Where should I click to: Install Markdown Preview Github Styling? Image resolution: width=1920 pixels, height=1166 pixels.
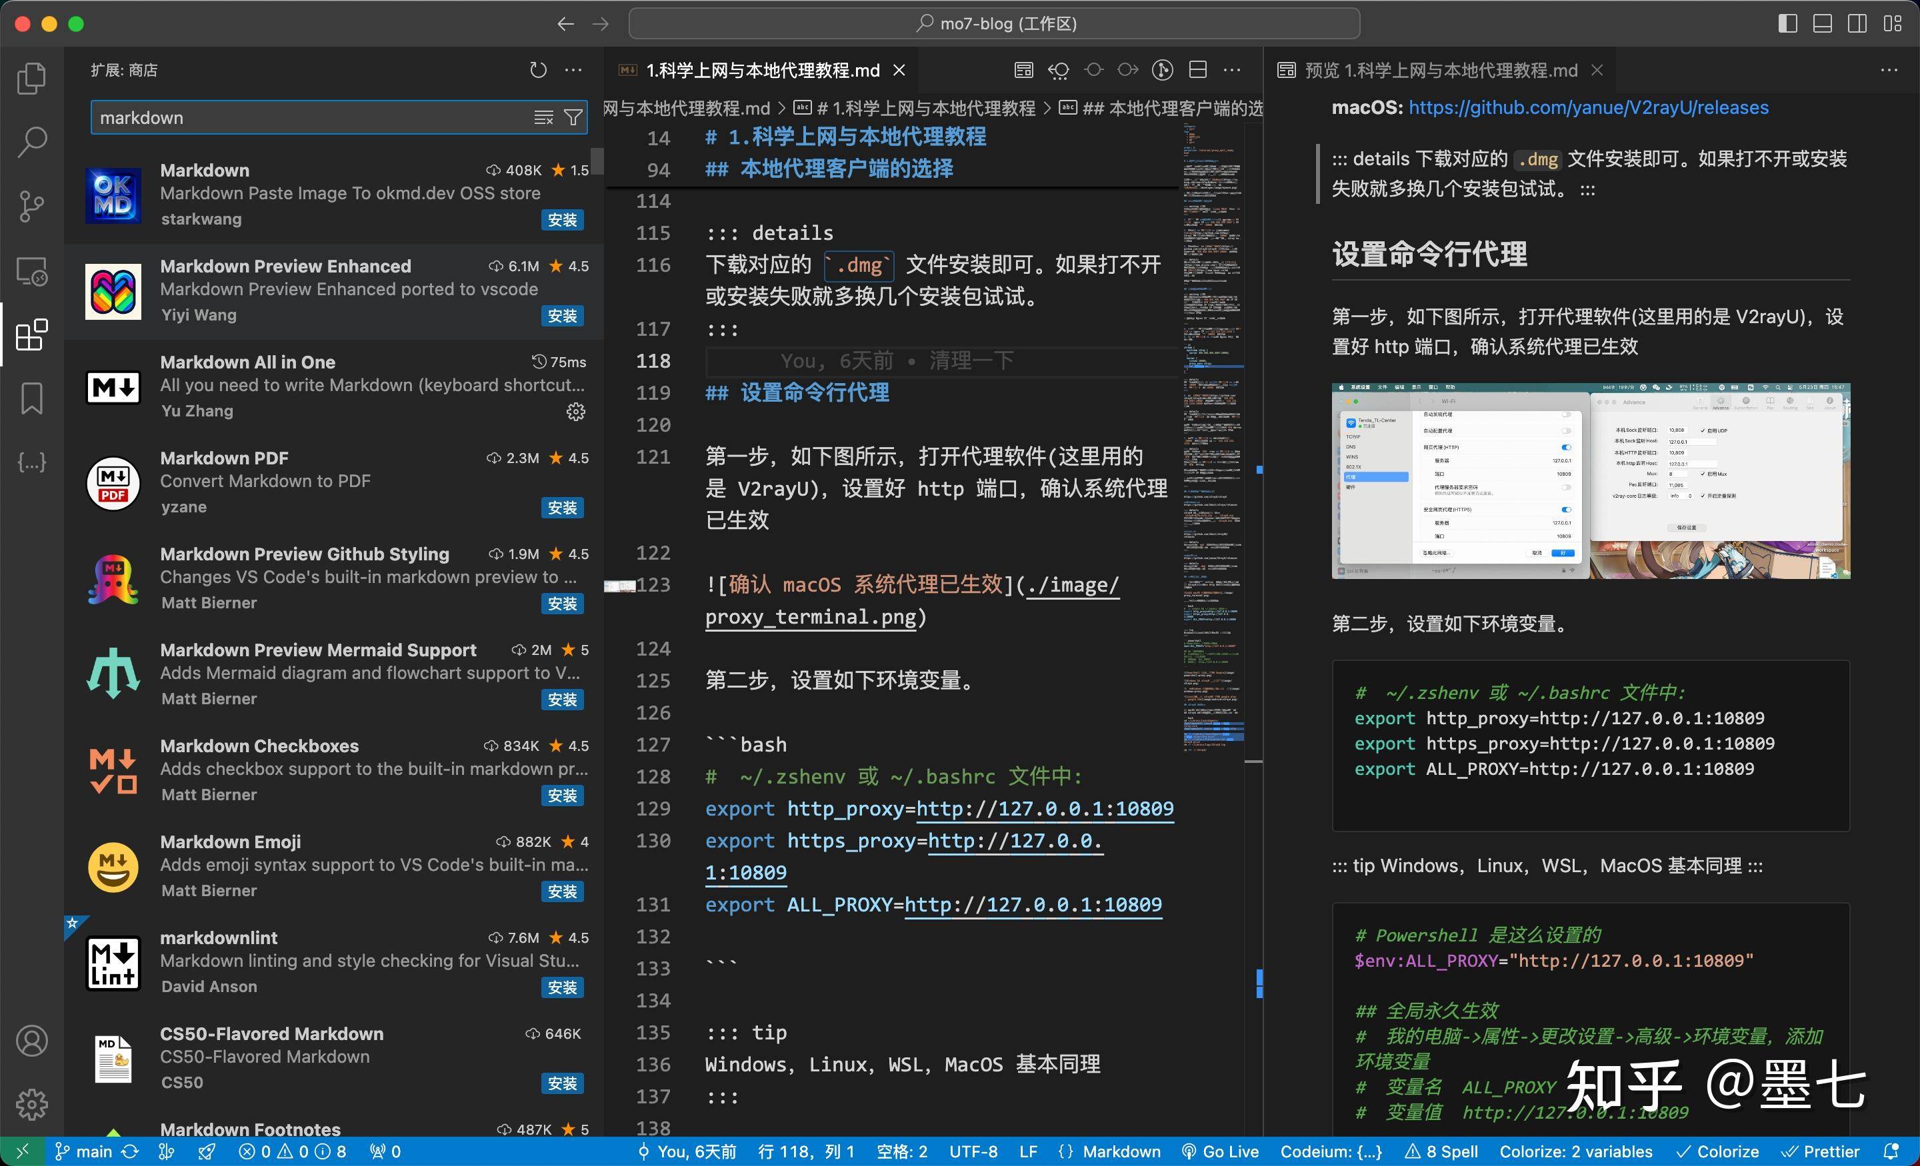(563, 604)
